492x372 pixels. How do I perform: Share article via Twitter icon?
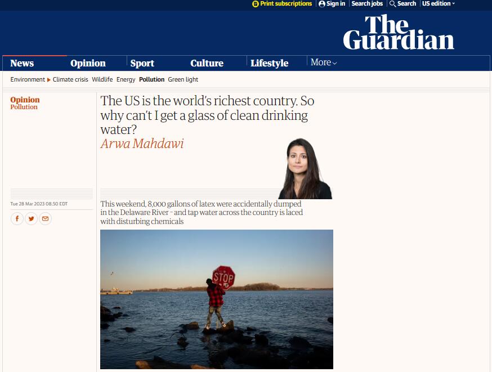31,218
